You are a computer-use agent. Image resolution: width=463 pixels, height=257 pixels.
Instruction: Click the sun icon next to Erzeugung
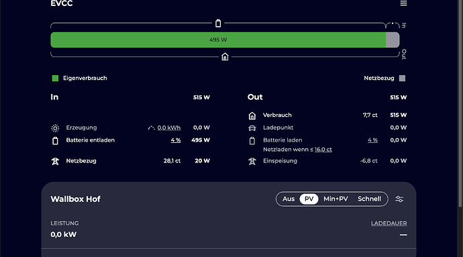[x=55, y=128]
